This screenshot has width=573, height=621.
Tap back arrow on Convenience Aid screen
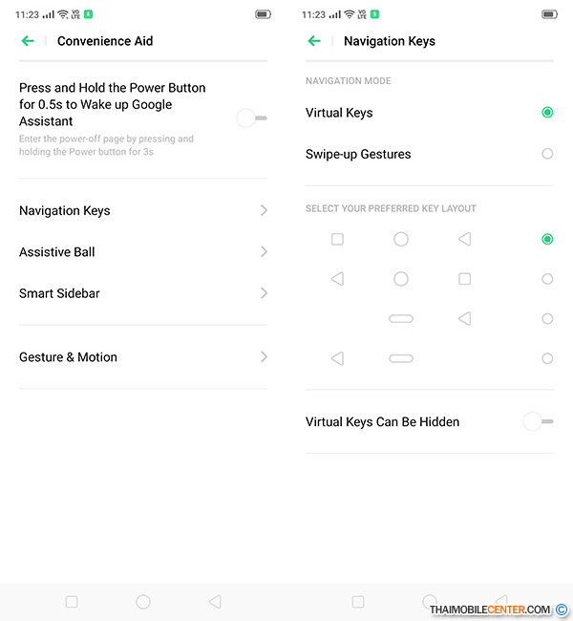coord(28,41)
